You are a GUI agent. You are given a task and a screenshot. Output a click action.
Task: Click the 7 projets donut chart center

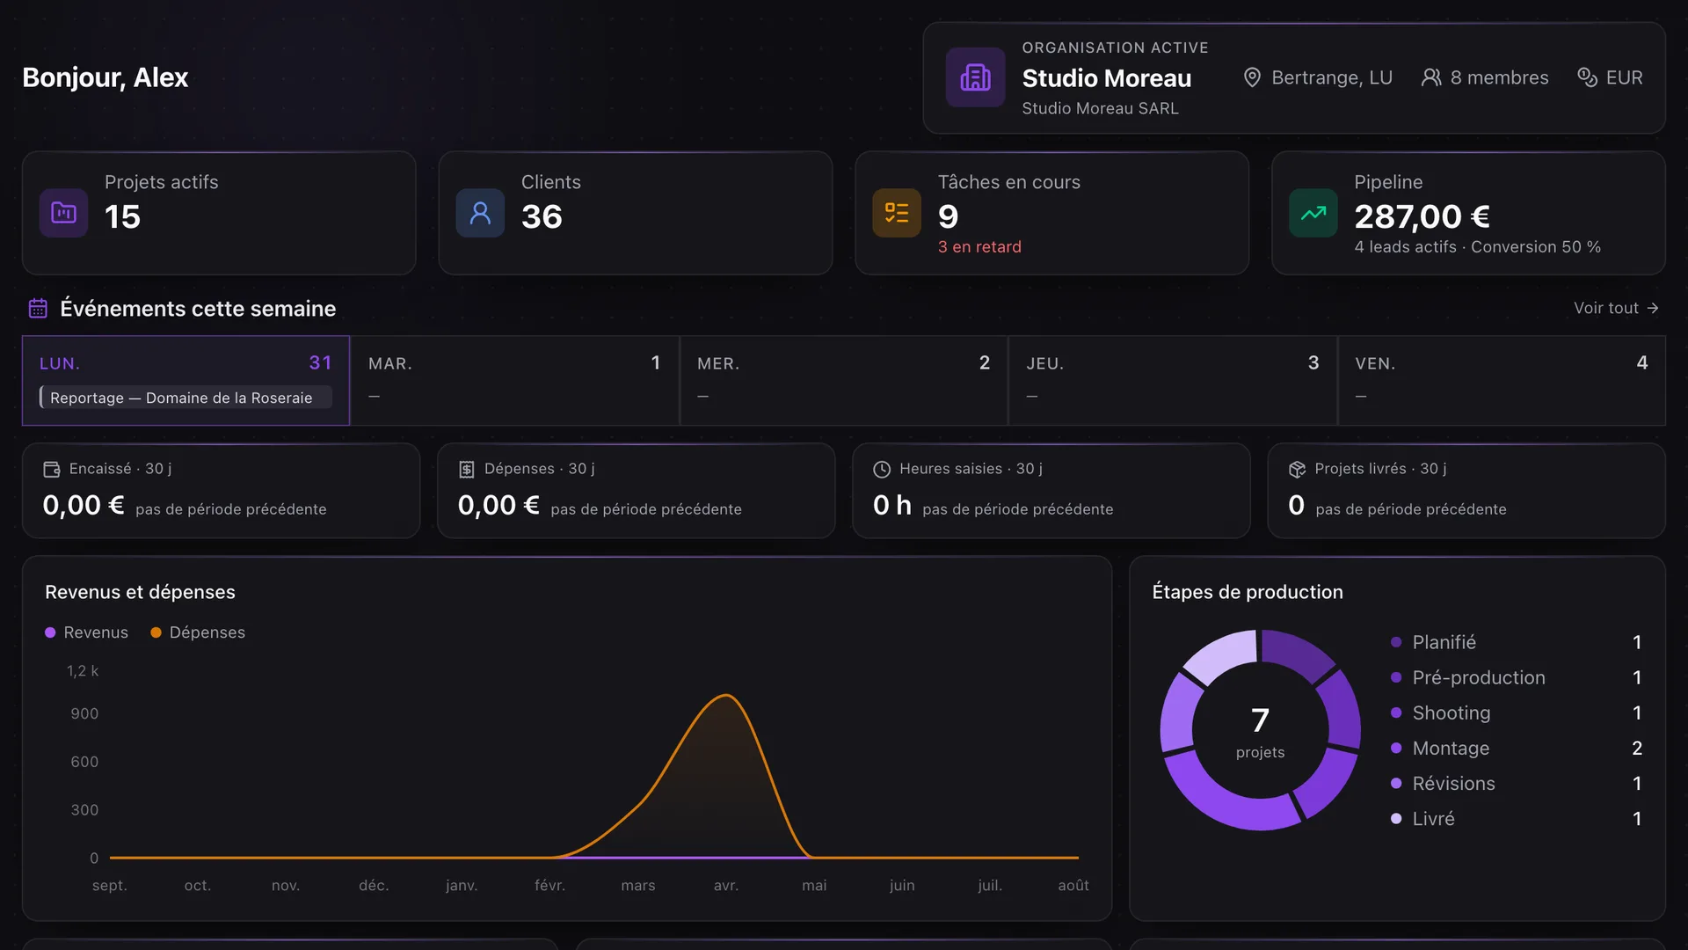(x=1261, y=731)
